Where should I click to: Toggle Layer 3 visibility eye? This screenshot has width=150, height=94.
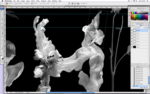tap(132, 39)
